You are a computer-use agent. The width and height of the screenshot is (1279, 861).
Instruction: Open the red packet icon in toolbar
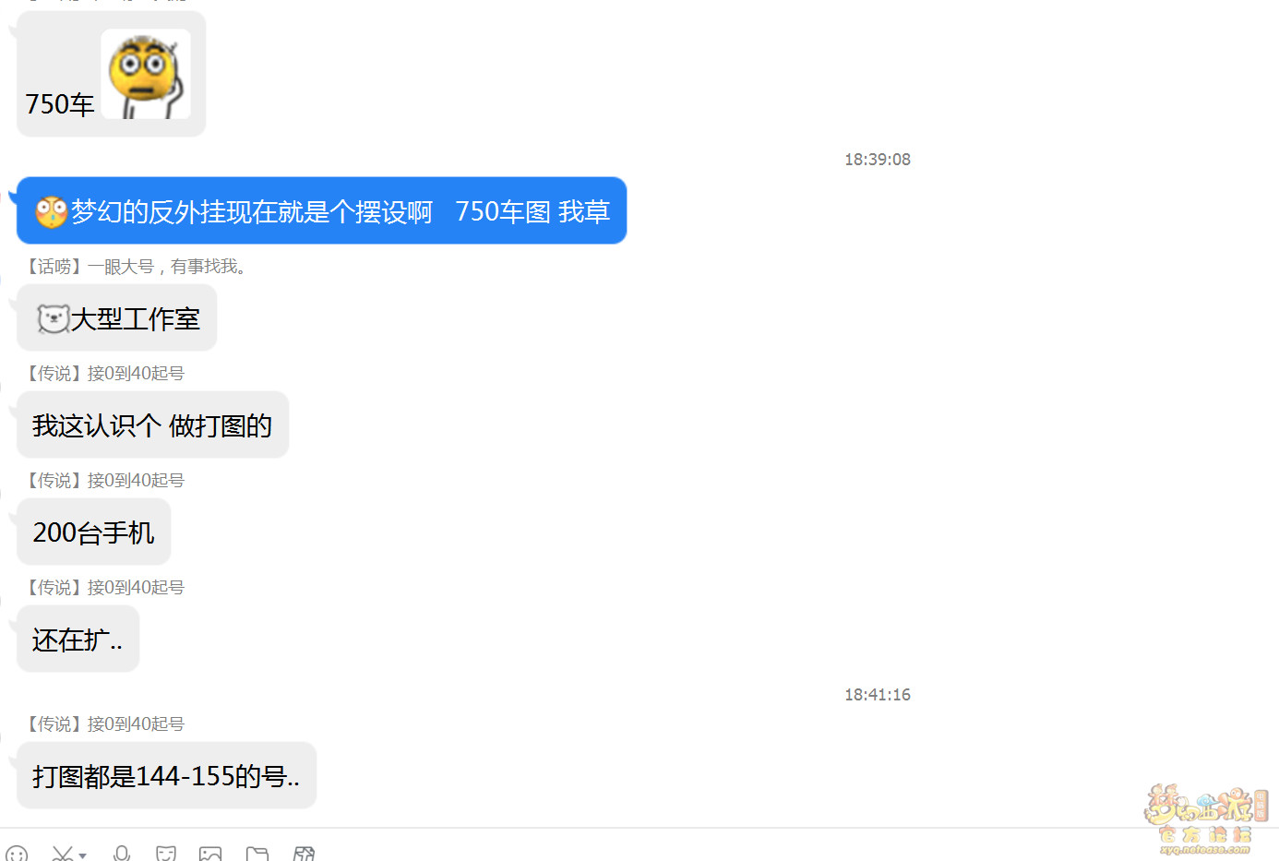[x=305, y=854]
